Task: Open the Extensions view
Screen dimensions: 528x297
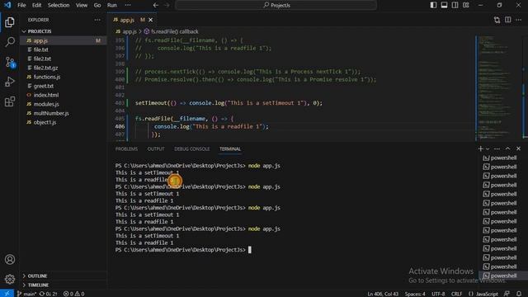Action: pos(10,101)
